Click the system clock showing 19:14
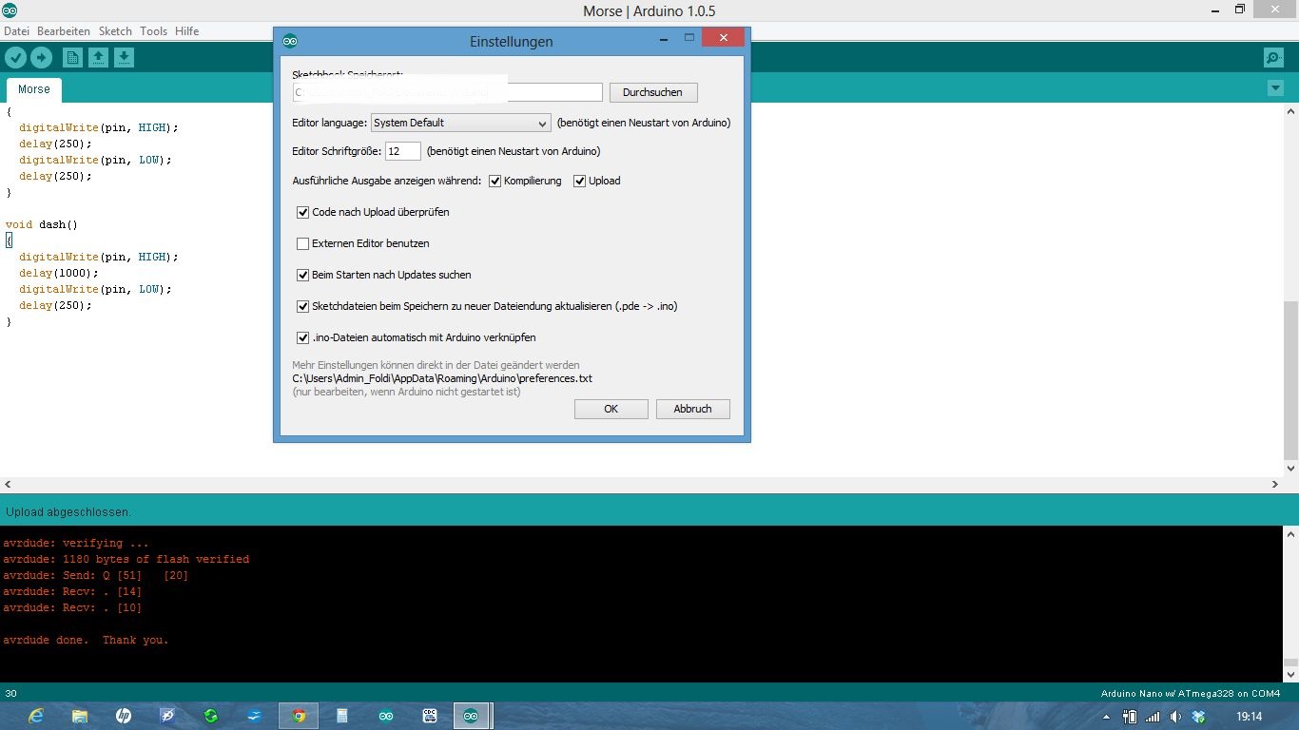 (1250, 717)
